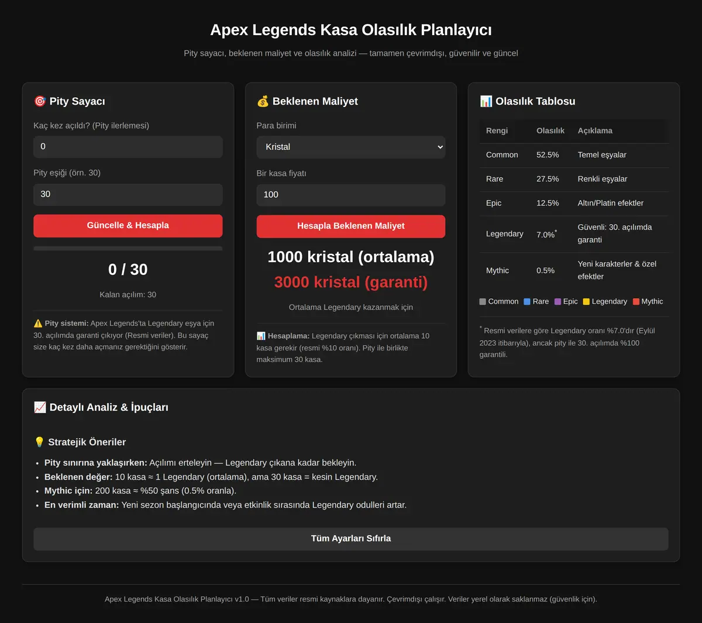The image size is (702, 623).
Task: Click the light bulb icon beside Stratejik Öneriler
Action: (x=39, y=442)
